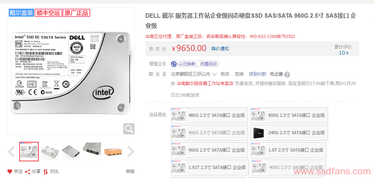The image size is (374, 178).
Task: Click the magnifier zoom icon on product image
Action: (x=129, y=129)
